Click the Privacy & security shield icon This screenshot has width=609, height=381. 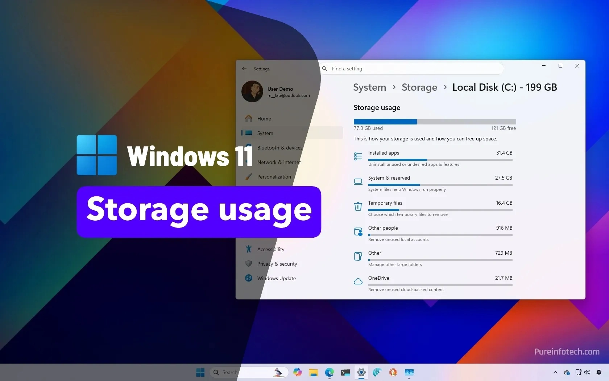pos(248,263)
